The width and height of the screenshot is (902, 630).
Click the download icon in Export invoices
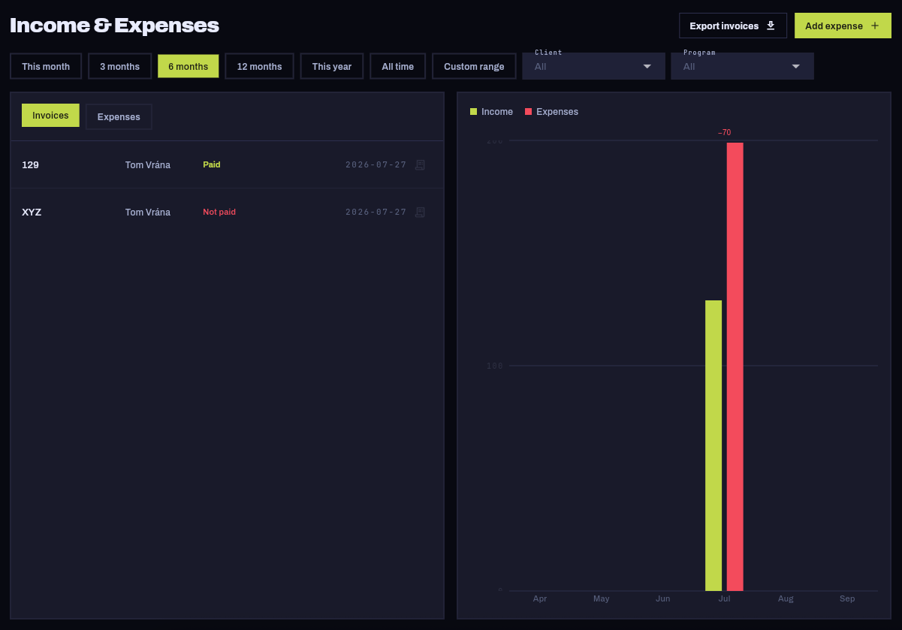tap(771, 26)
